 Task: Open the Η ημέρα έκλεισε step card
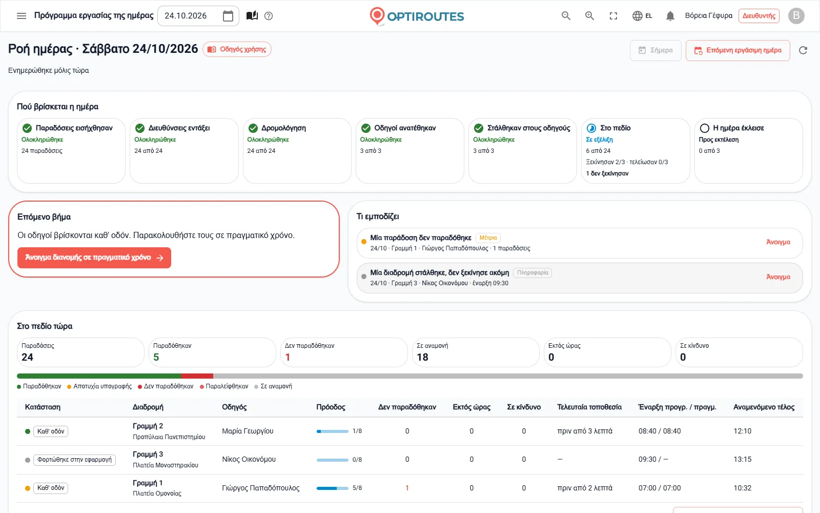click(x=749, y=151)
